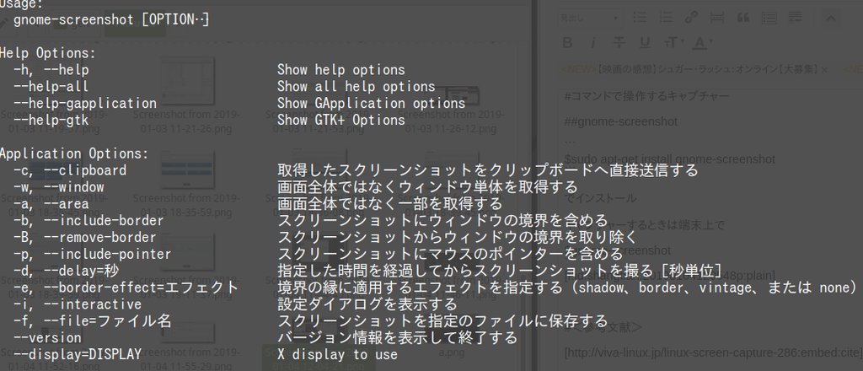Image resolution: width=863 pixels, height=371 pixels.
Task: Click the '-d, --delay=秒' option in terminal
Action: (x=67, y=271)
